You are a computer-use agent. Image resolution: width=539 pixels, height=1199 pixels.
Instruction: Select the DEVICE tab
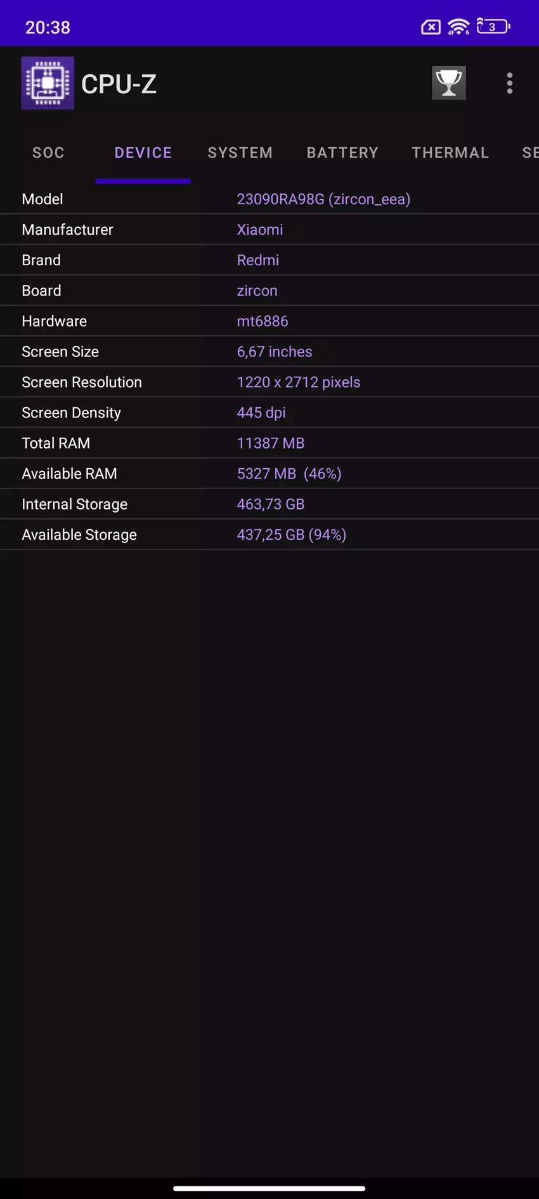click(x=143, y=153)
